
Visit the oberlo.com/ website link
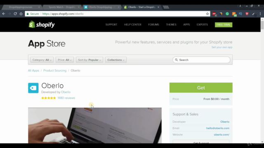[x=222, y=134]
